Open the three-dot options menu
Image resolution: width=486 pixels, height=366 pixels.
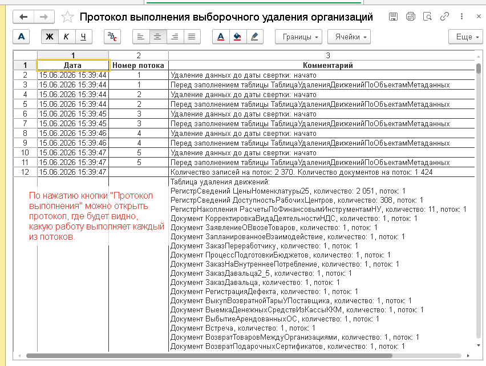[x=461, y=17]
